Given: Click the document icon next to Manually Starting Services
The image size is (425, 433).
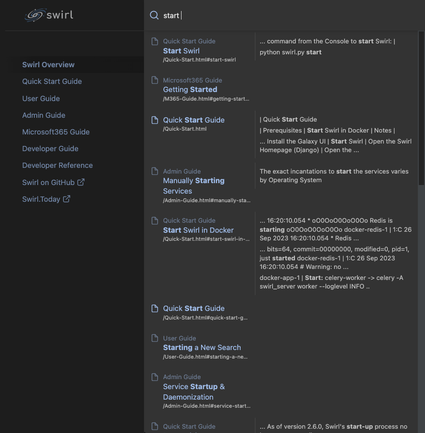Looking at the screenshot, I should coord(155,171).
